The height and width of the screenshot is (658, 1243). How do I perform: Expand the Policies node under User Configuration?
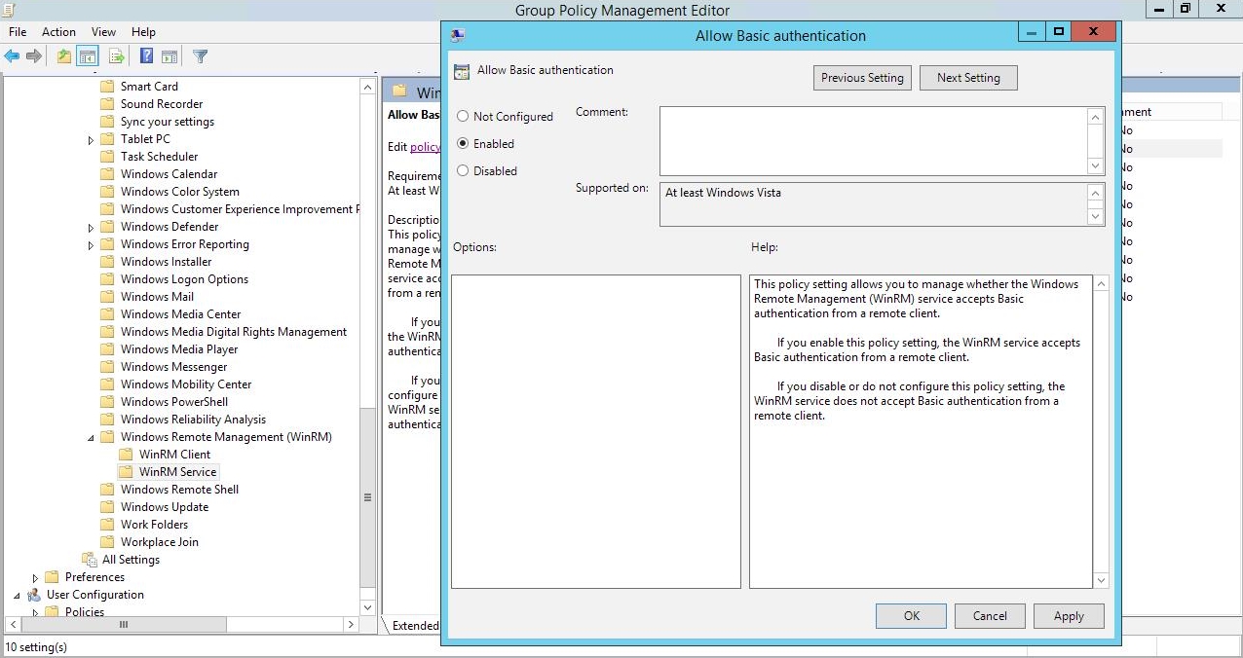pos(36,613)
